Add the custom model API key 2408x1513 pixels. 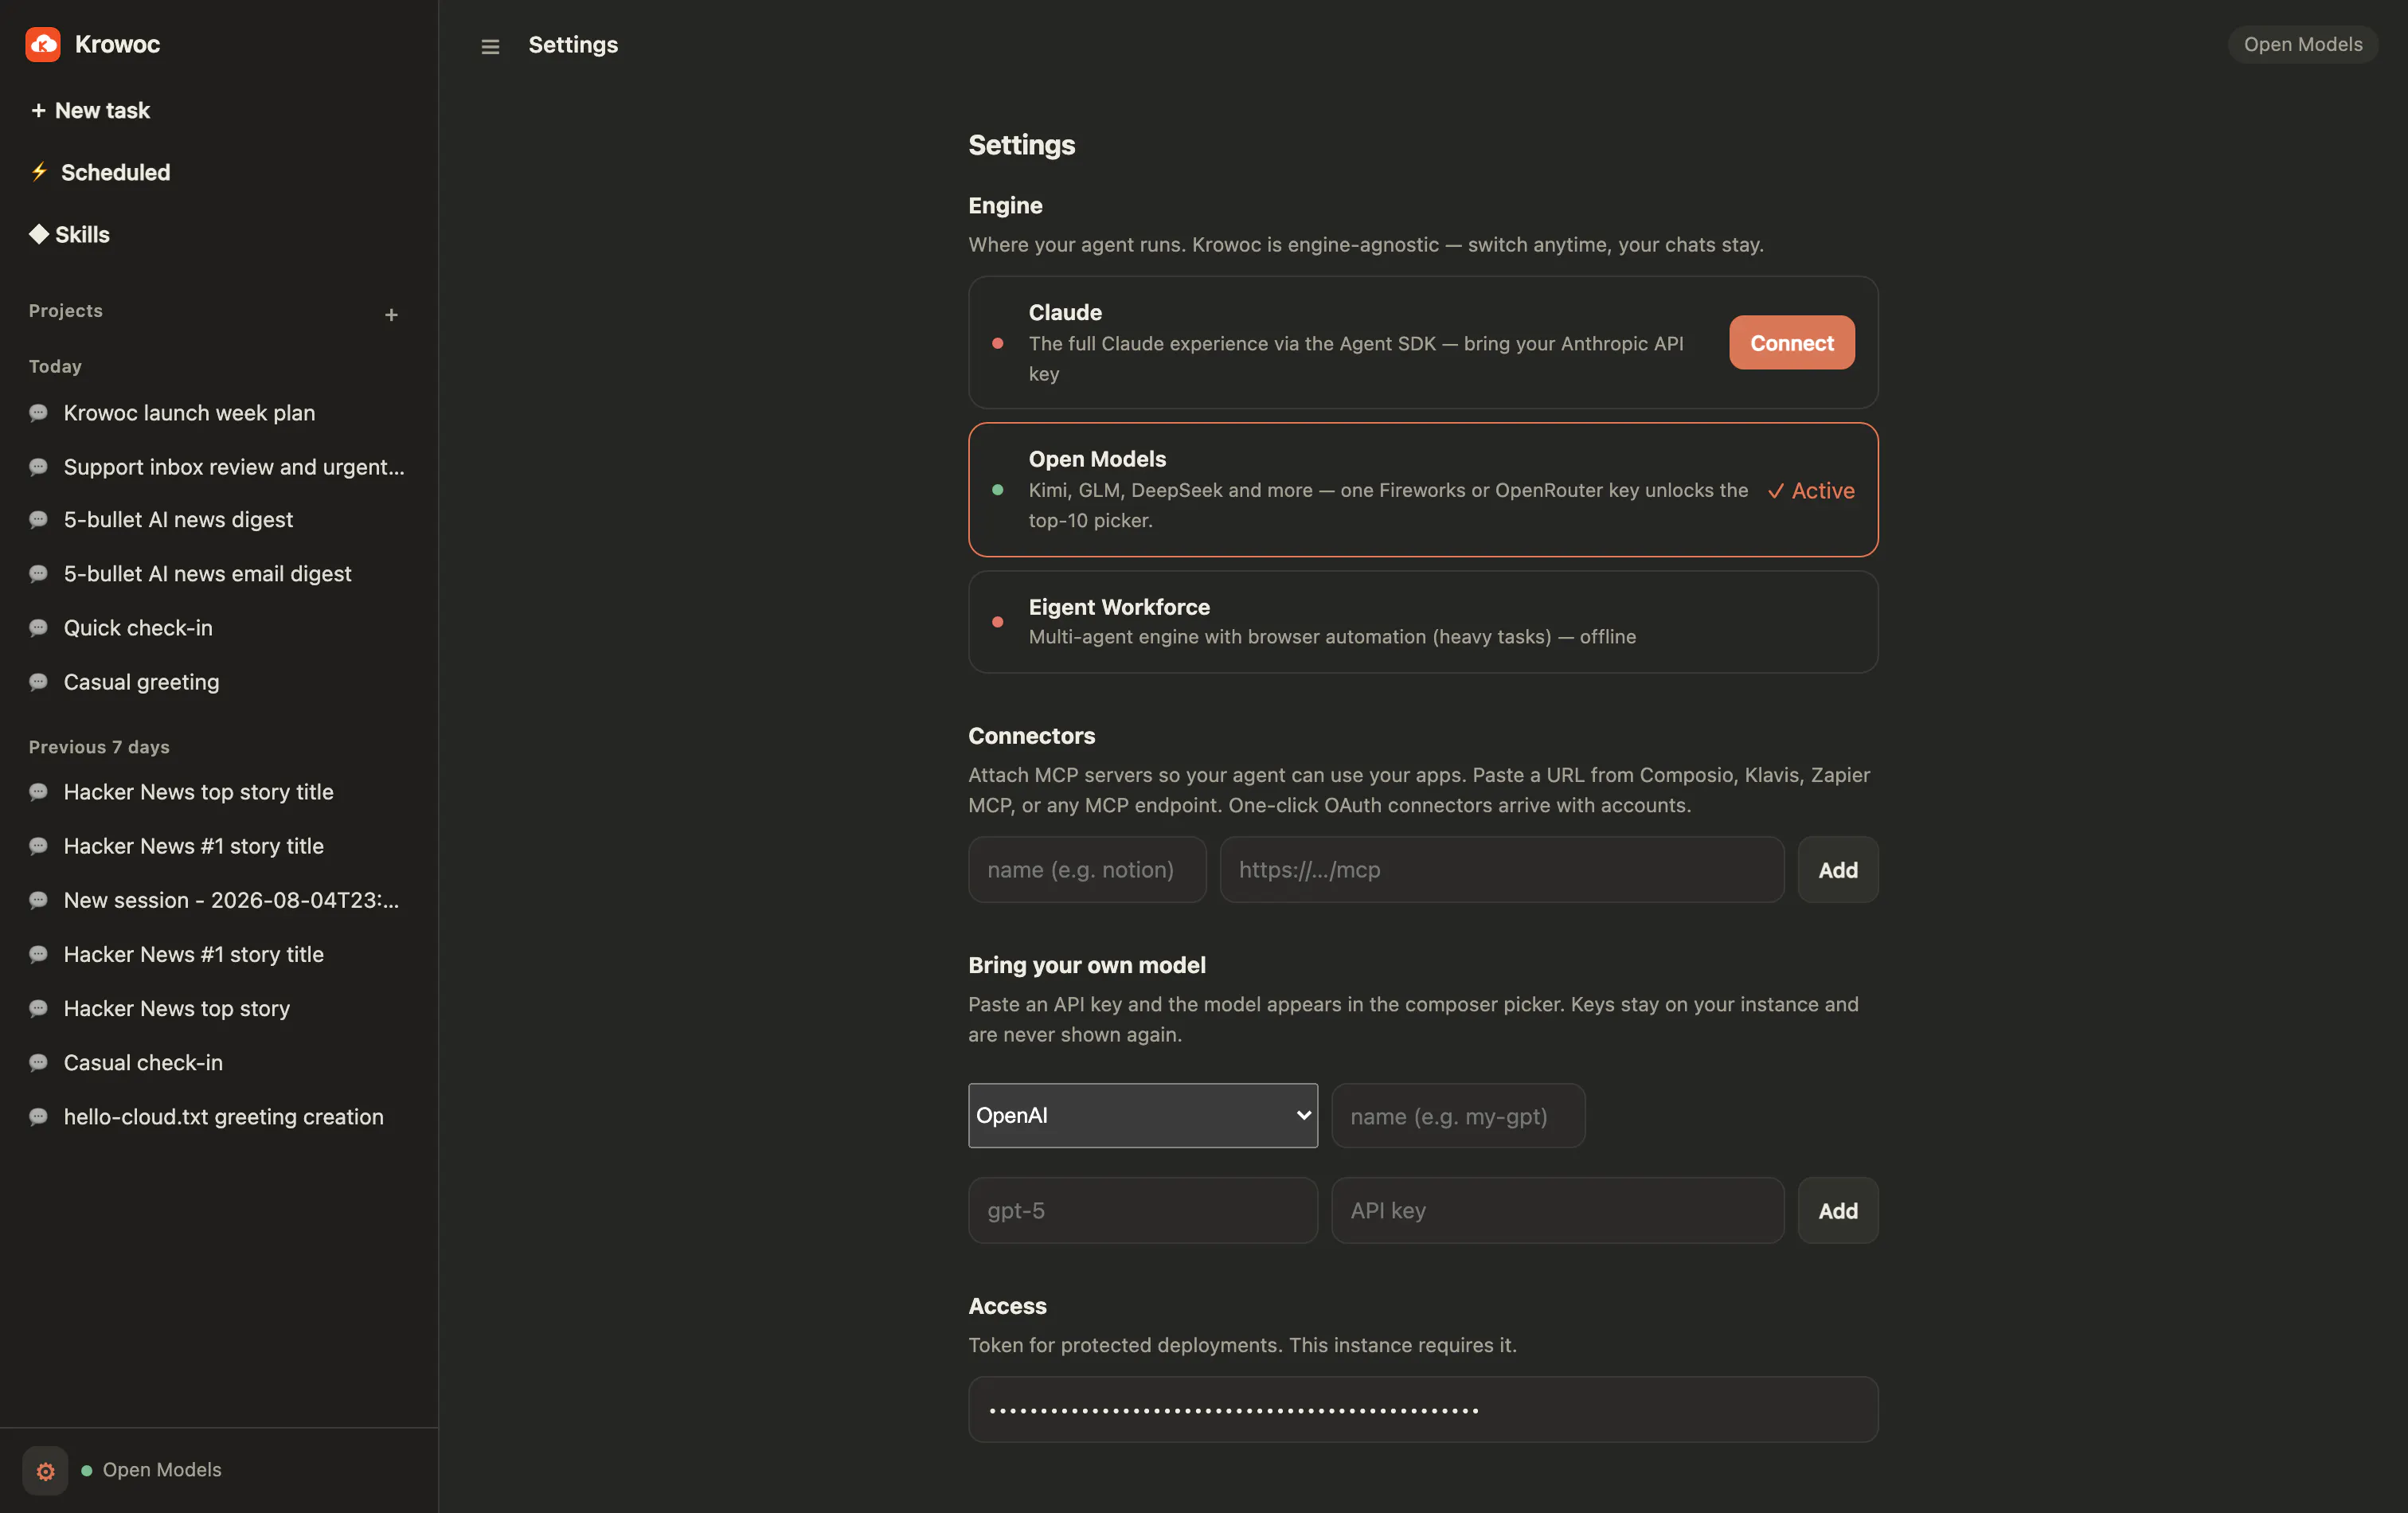coord(1837,1211)
